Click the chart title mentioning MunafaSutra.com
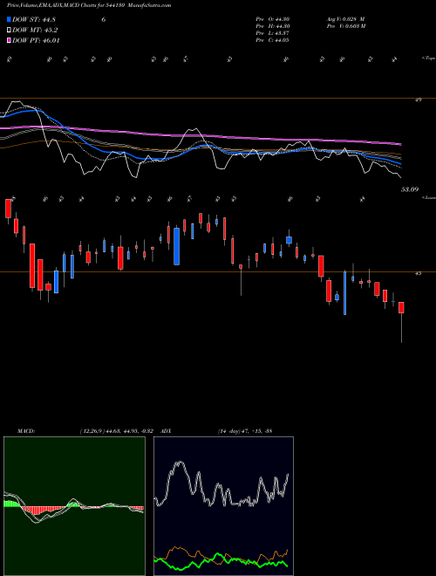Screen dimensions: 436x576 (89, 5)
